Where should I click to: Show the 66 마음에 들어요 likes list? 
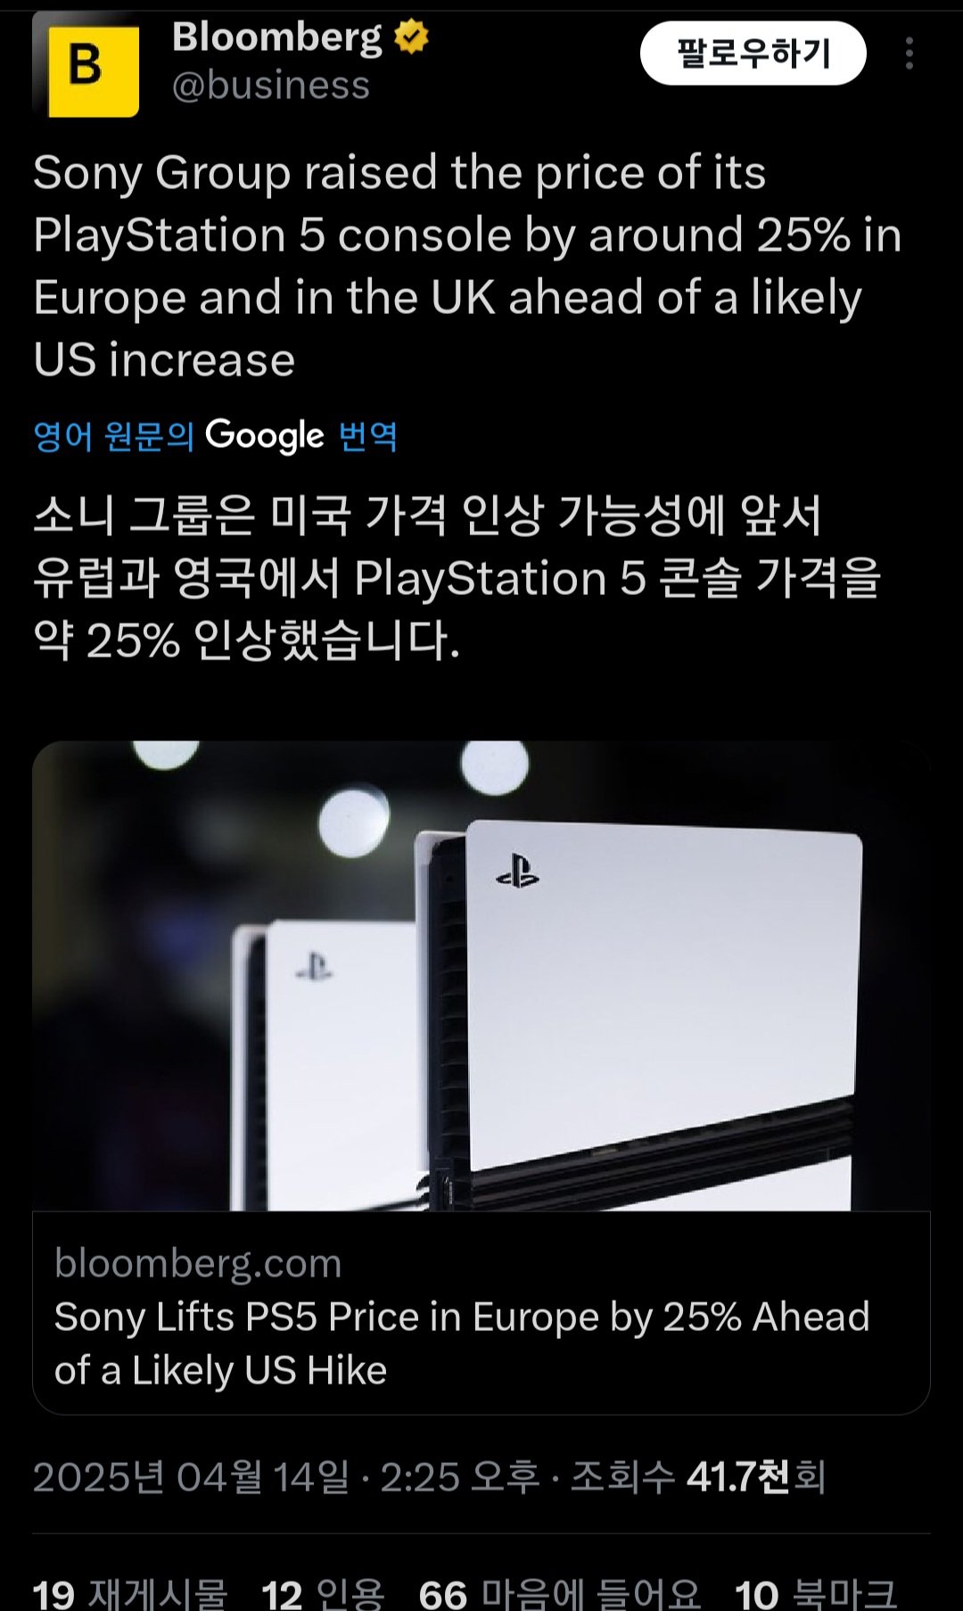click(x=560, y=1593)
